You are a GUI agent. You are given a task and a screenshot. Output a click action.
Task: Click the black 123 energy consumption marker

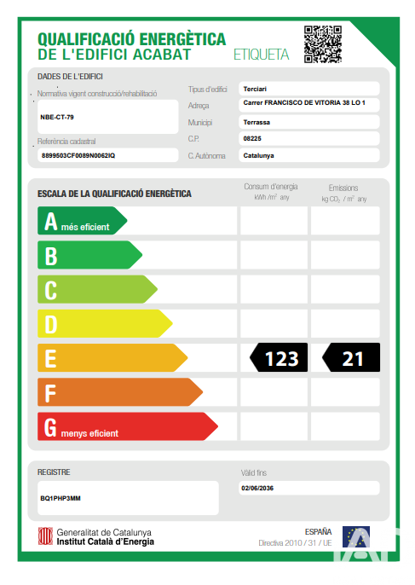pyautogui.click(x=279, y=357)
